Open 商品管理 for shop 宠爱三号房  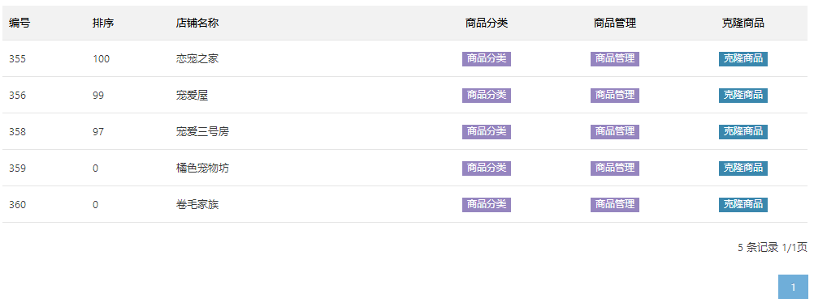coord(615,132)
